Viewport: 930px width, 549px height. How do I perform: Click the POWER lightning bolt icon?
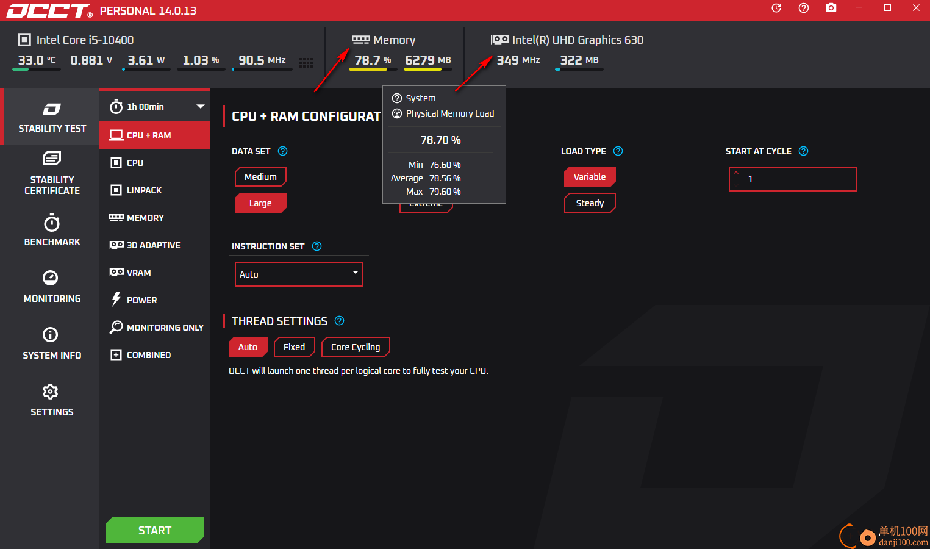click(116, 300)
